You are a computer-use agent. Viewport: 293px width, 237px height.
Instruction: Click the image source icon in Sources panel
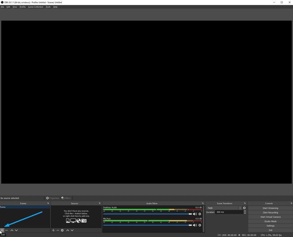(x=68, y=221)
